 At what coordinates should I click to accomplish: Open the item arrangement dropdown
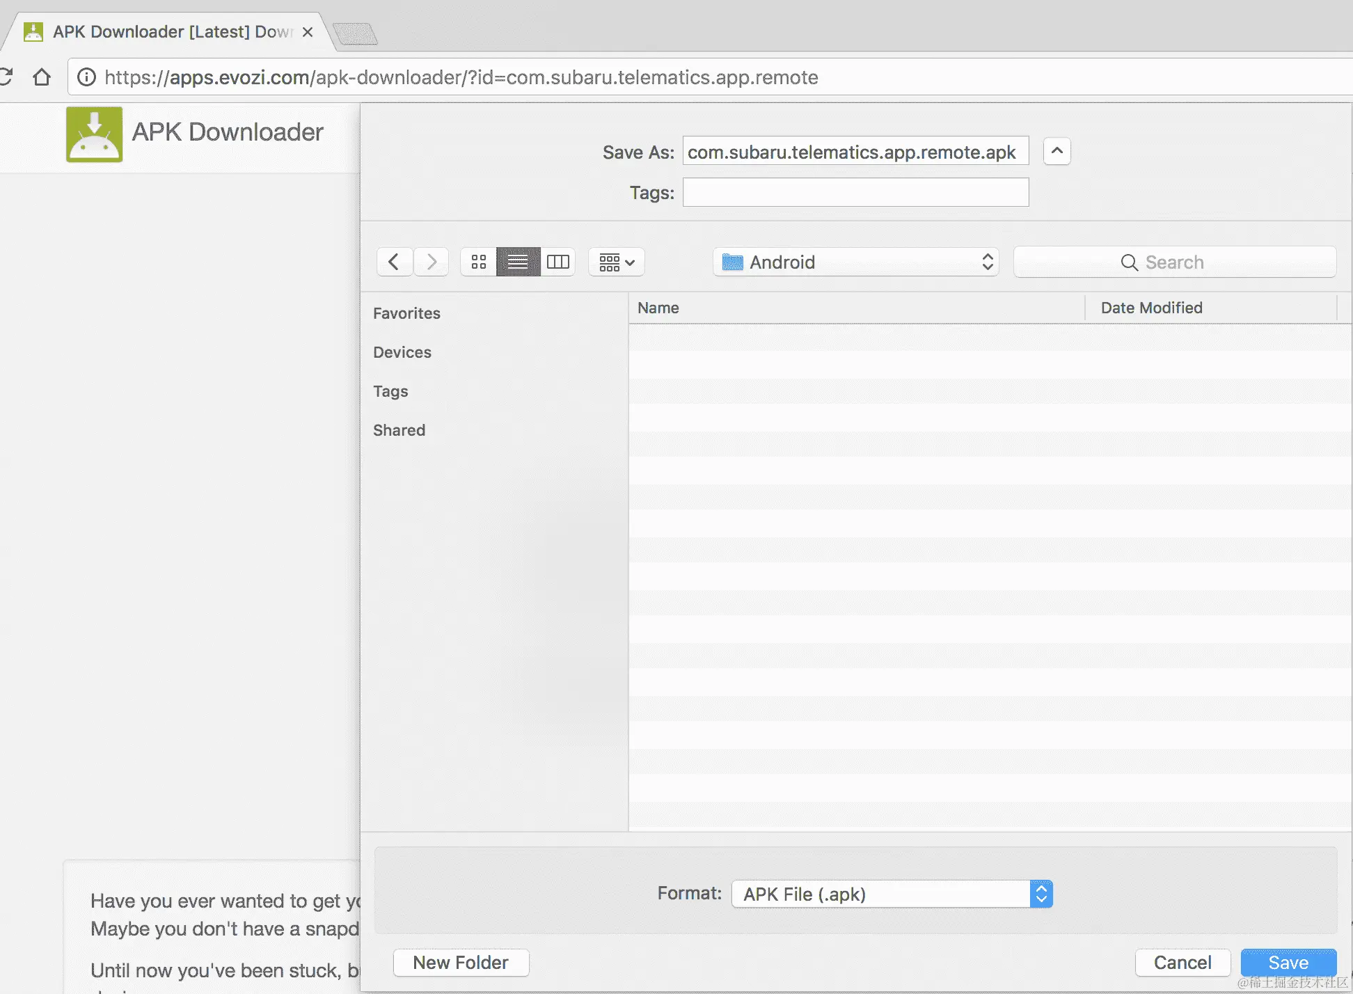click(x=616, y=262)
